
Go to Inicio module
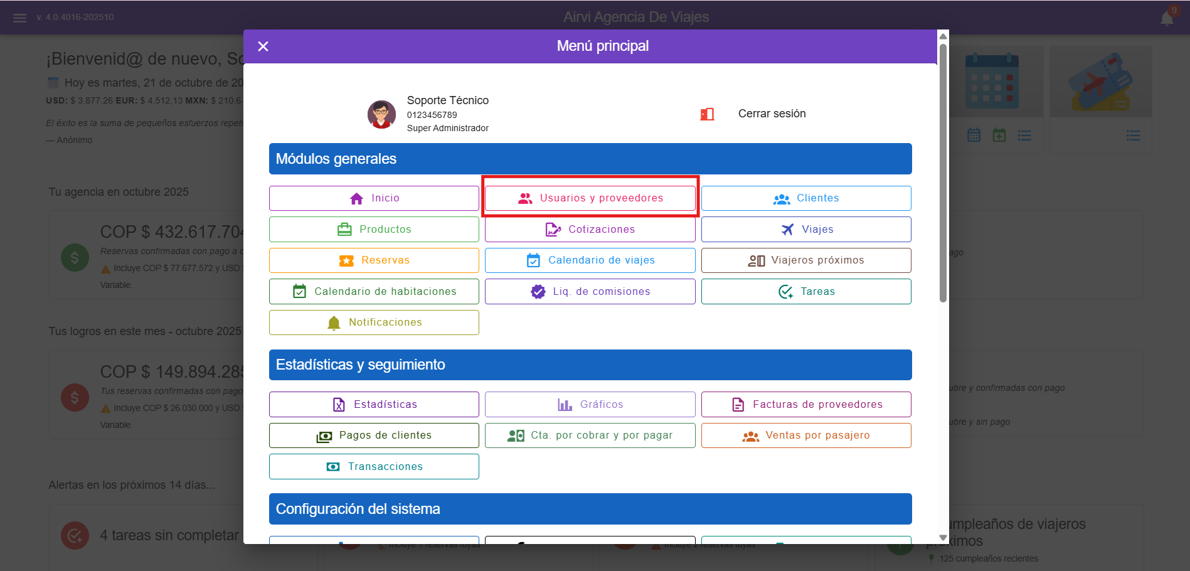374,198
